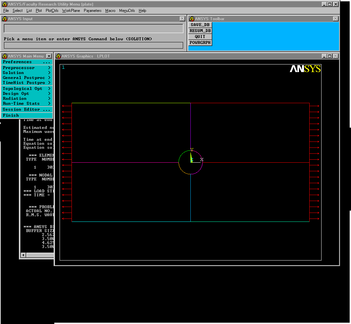
Task: Click the X axis label of triad
Action: [202, 160]
